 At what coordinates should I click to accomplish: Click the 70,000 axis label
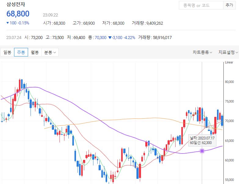pos(230,121)
